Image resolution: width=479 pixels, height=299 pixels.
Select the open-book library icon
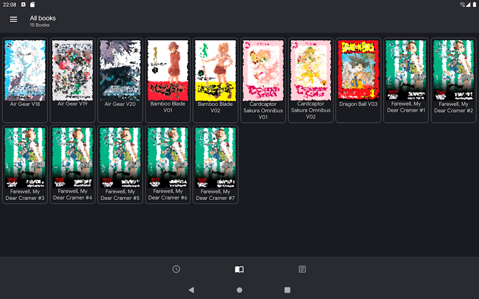[239, 269]
